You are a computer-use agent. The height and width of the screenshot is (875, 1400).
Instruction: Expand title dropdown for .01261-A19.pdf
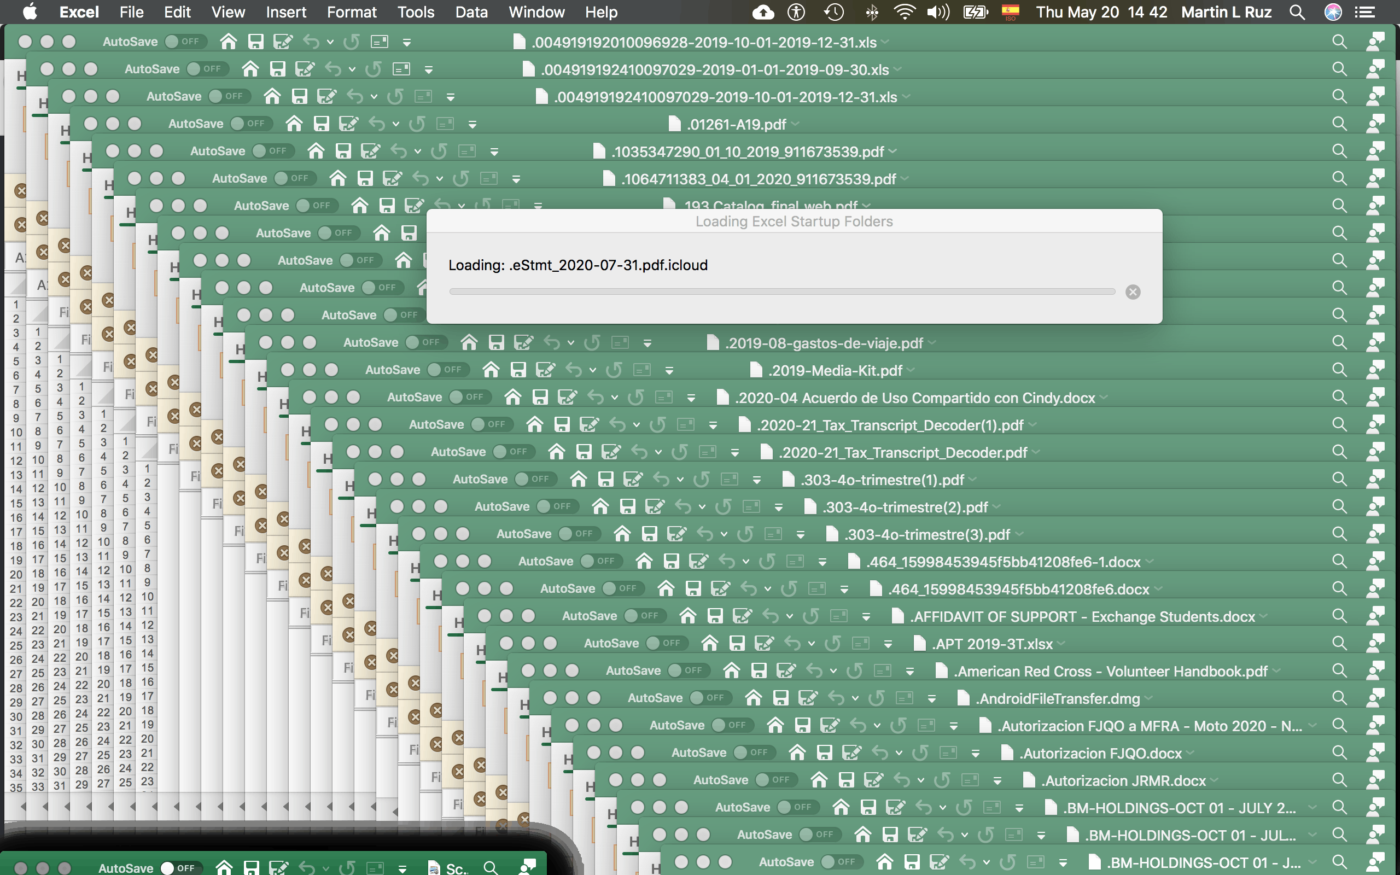pyautogui.click(x=796, y=124)
